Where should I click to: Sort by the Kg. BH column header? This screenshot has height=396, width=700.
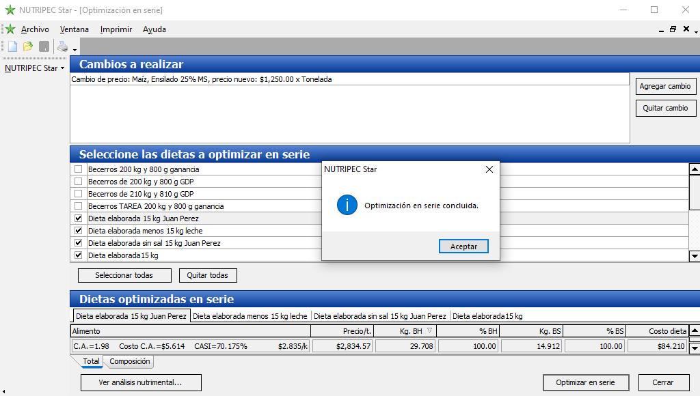click(x=405, y=331)
